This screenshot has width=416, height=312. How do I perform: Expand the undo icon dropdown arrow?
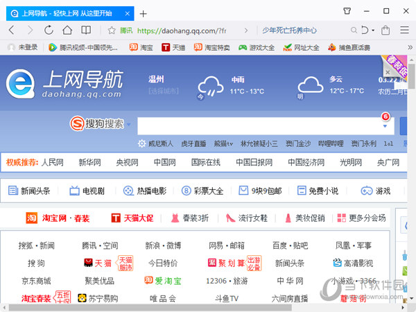(373, 31)
